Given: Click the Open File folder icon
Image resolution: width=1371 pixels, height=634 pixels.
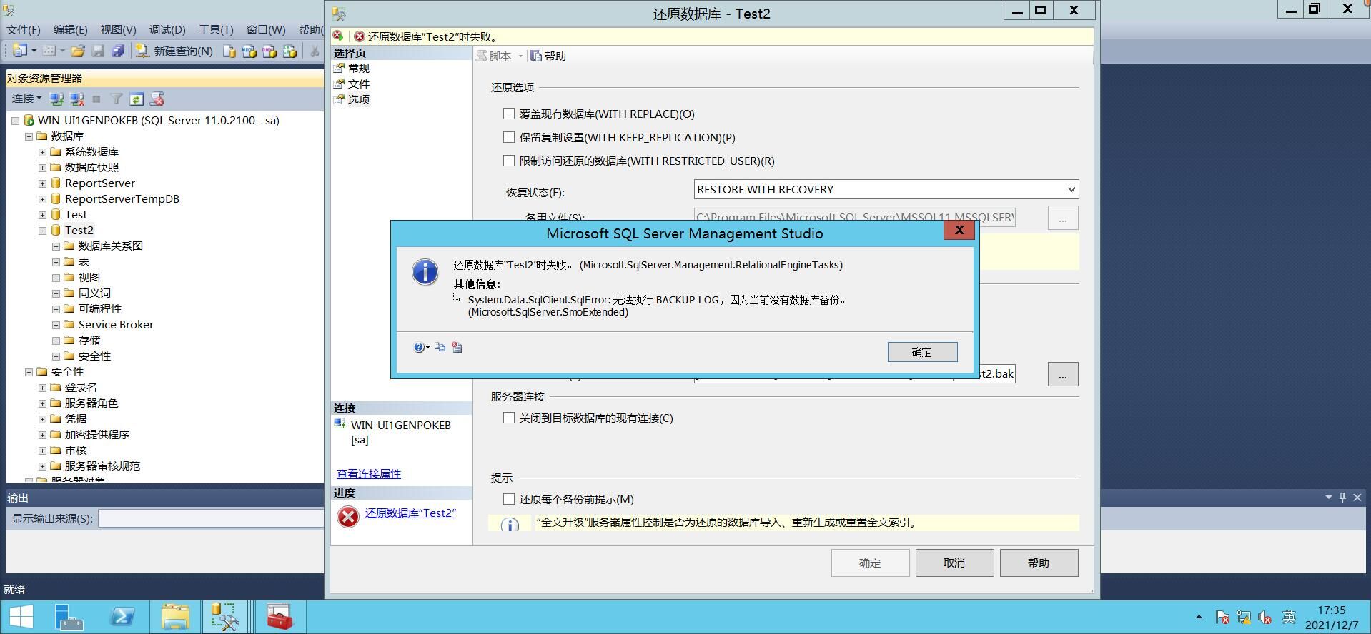Looking at the screenshot, I should [x=78, y=51].
